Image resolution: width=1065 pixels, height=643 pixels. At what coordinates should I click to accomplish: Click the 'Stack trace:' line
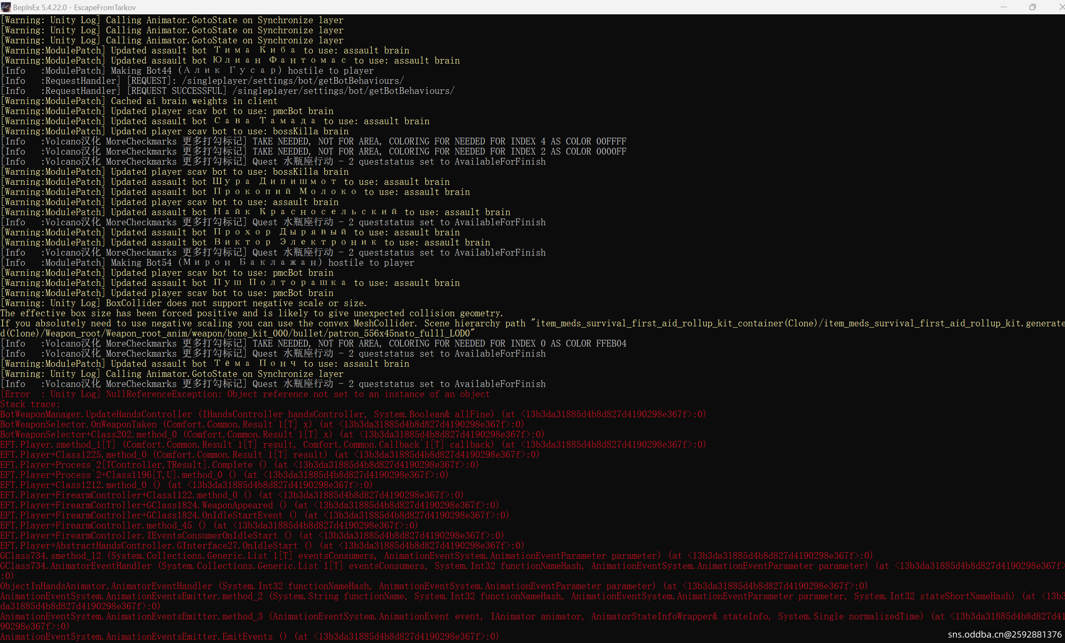click(x=30, y=404)
